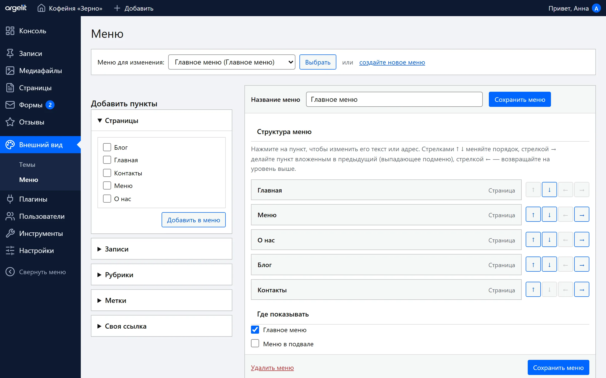The width and height of the screenshot is (606, 378).
Task: Check the Главная page checkbox
Action: pyautogui.click(x=107, y=160)
